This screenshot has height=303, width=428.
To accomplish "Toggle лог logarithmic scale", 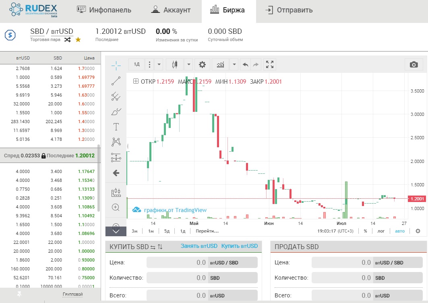I will point(381,231).
